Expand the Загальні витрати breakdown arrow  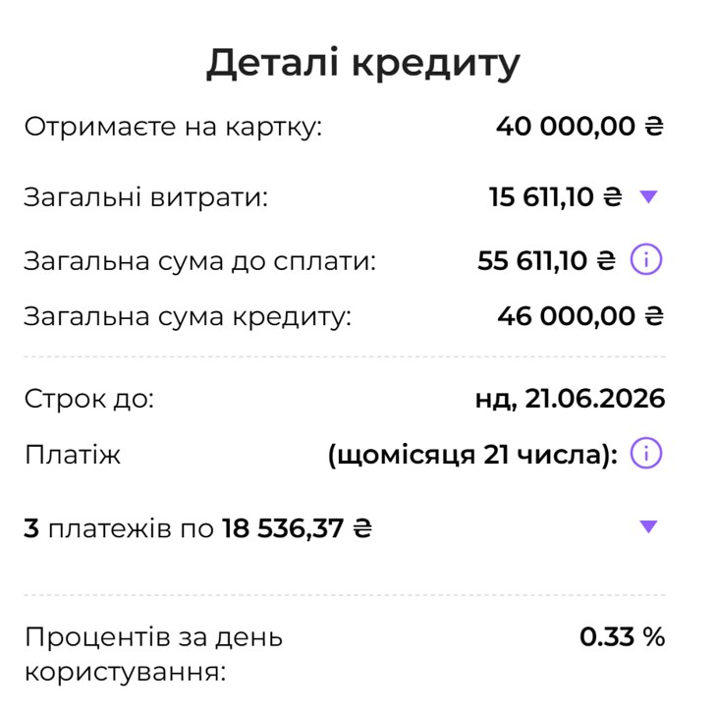647,196
